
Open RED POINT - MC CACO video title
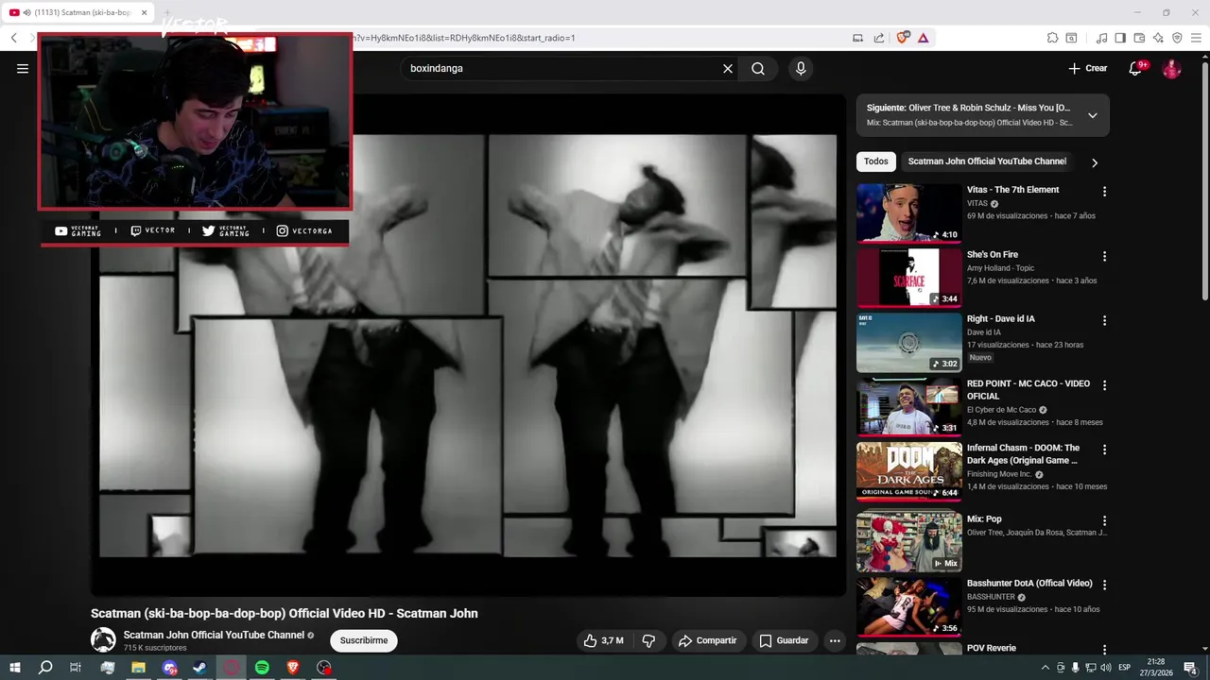1028,390
